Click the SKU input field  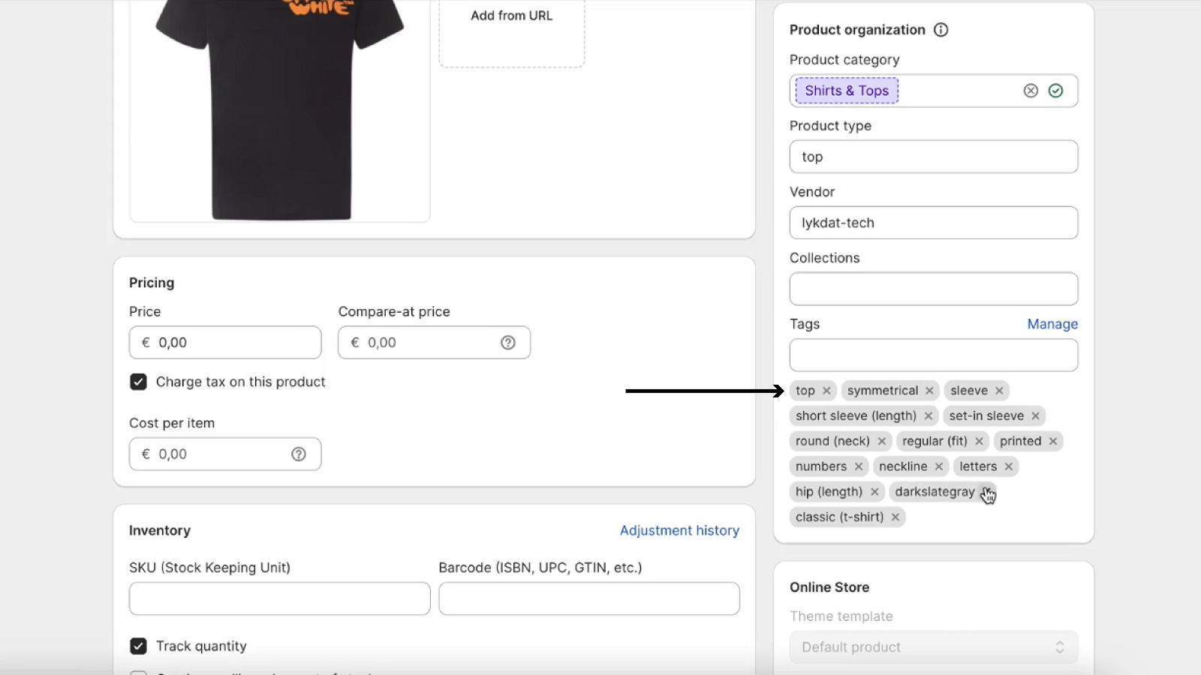coord(280,598)
